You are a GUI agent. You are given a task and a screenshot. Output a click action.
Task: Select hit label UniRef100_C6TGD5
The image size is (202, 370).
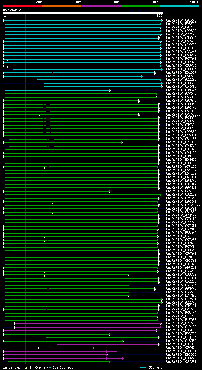tap(181, 285)
